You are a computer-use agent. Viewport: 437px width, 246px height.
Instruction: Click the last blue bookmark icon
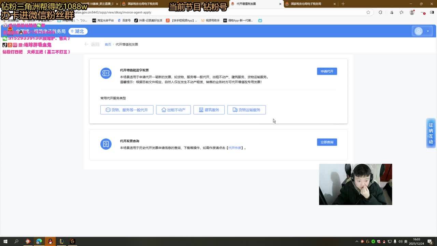(x=260, y=20)
